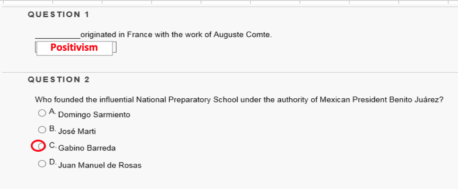458x189 pixels.
Task: Click the Auguste Comte sentence text
Action: [x=176, y=35]
